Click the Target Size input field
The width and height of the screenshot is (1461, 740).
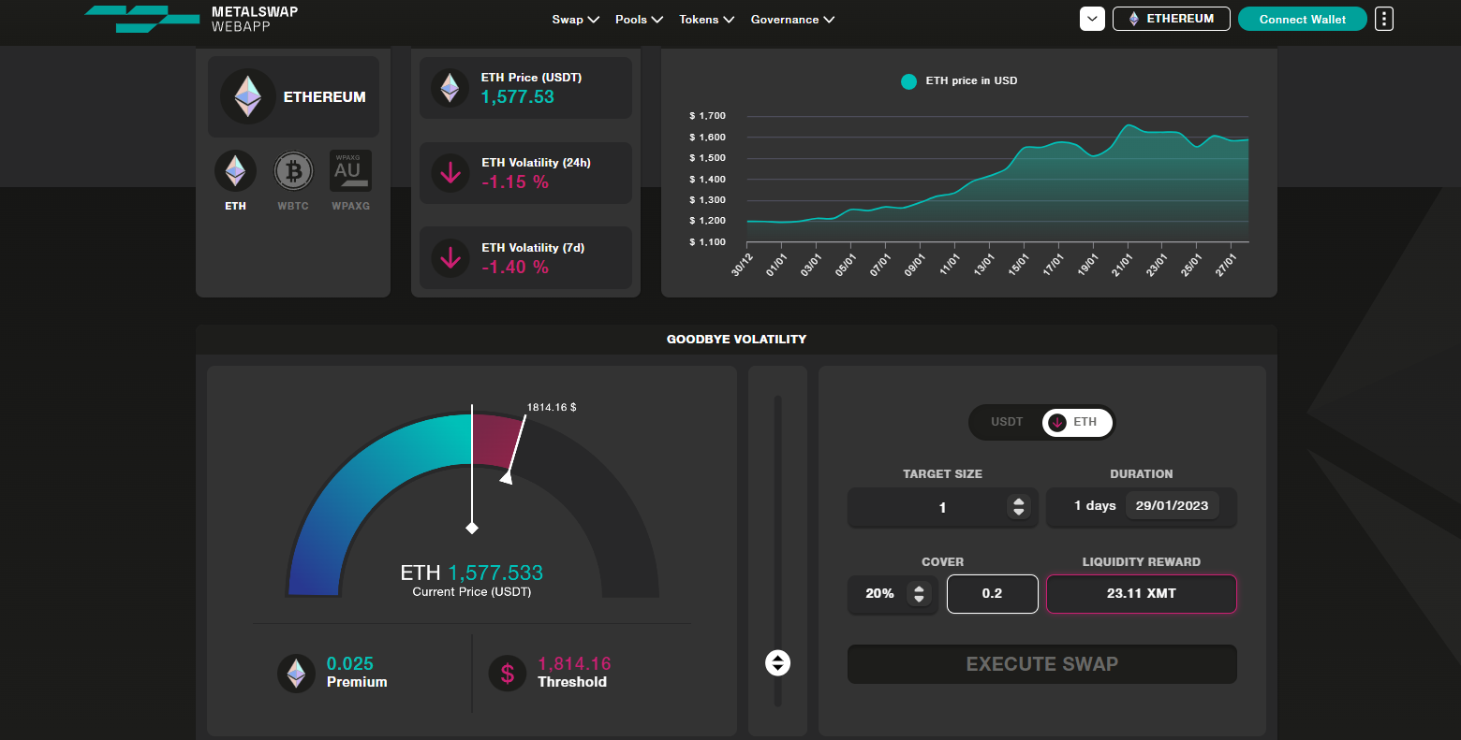(x=943, y=507)
